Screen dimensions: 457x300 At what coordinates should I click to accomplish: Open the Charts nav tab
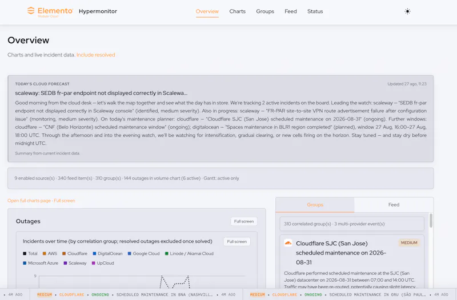click(x=237, y=11)
